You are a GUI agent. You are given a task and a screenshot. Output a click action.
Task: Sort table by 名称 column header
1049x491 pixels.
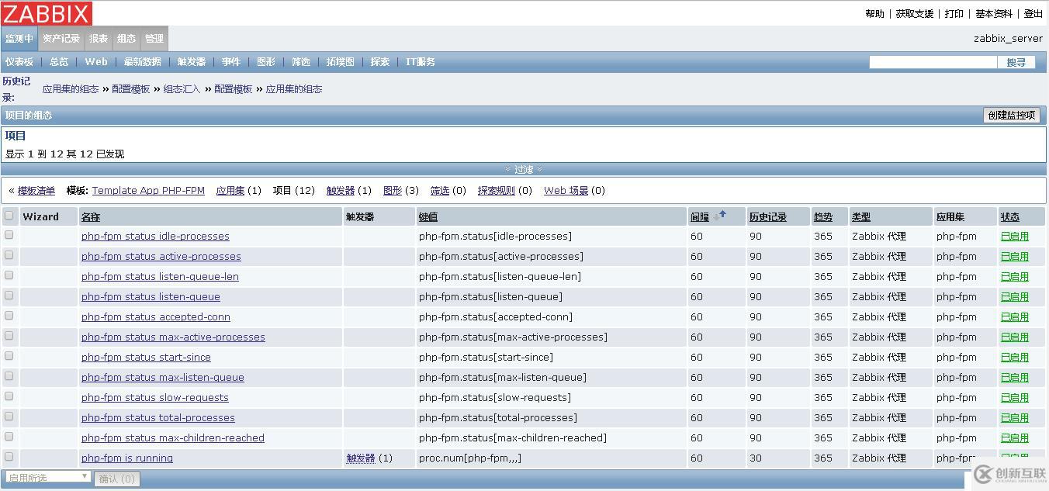coord(91,217)
